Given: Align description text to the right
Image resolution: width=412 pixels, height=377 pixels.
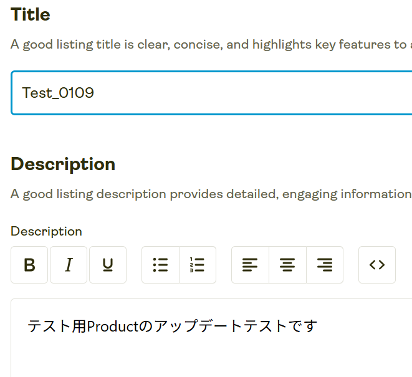Looking at the screenshot, I should pos(325,265).
